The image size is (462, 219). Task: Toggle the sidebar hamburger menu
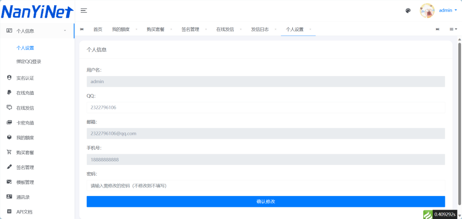pyautogui.click(x=84, y=11)
